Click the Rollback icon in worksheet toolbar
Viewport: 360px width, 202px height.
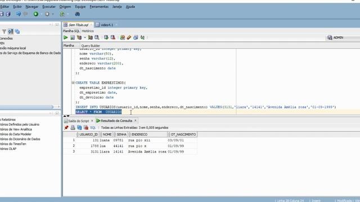pos(113,38)
